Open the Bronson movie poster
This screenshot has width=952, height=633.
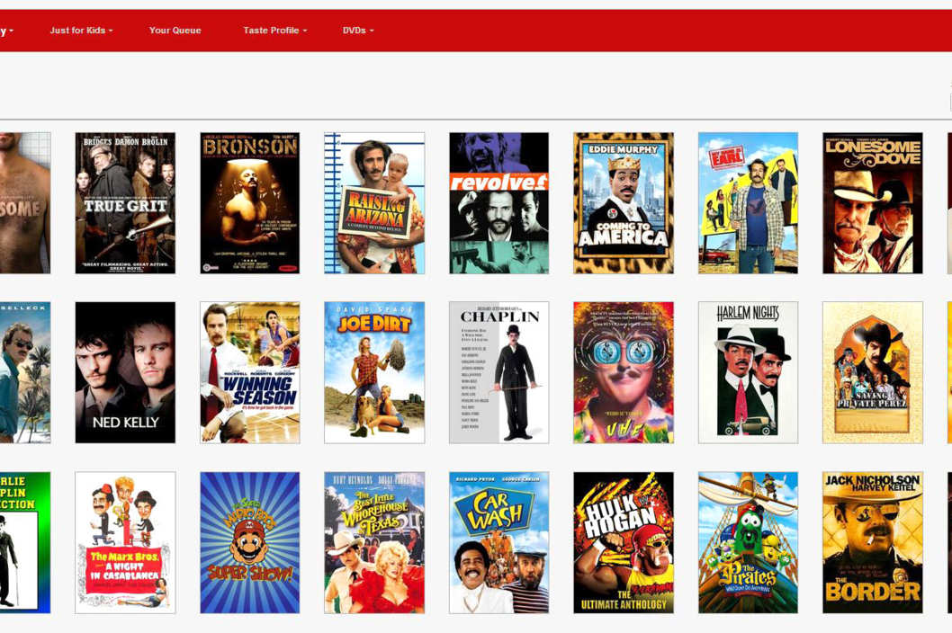point(249,203)
